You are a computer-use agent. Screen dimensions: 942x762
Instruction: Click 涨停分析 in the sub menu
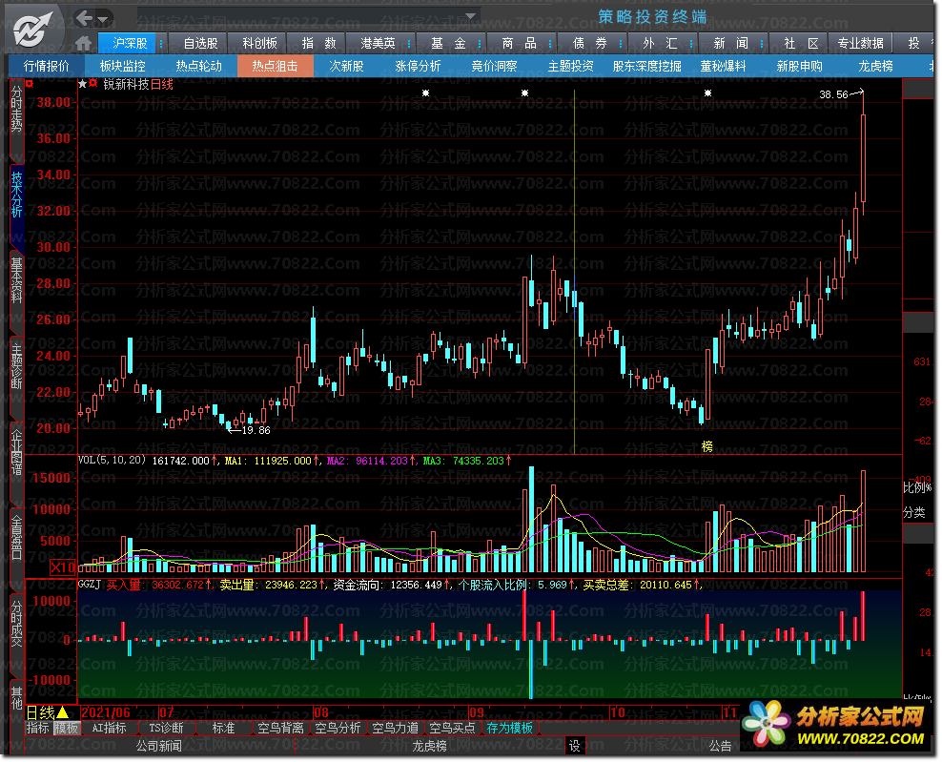418,66
